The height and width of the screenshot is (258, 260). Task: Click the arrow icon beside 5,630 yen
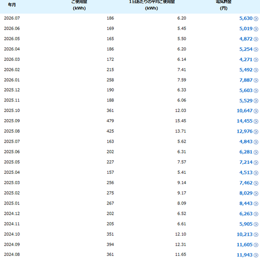tap(256, 19)
